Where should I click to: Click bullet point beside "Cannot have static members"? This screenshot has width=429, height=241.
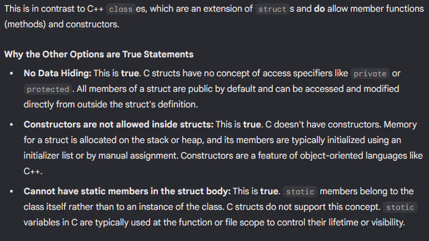12,191
